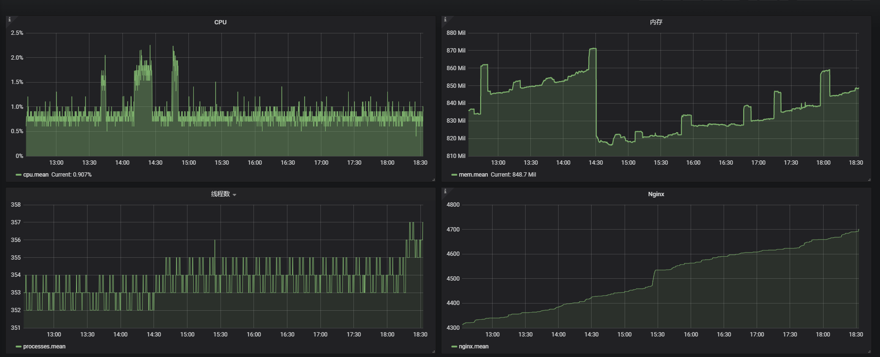Viewport: 880px width, 357px height.
Task: Open the Nginx panel title menu
Action: click(656, 194)
